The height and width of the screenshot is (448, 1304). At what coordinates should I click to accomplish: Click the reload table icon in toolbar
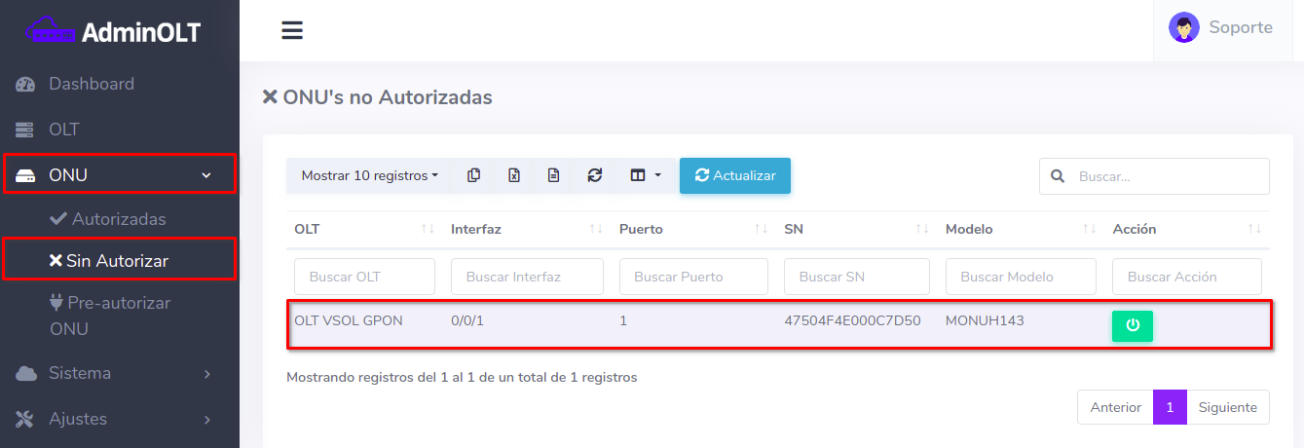(x=595, y=176)
